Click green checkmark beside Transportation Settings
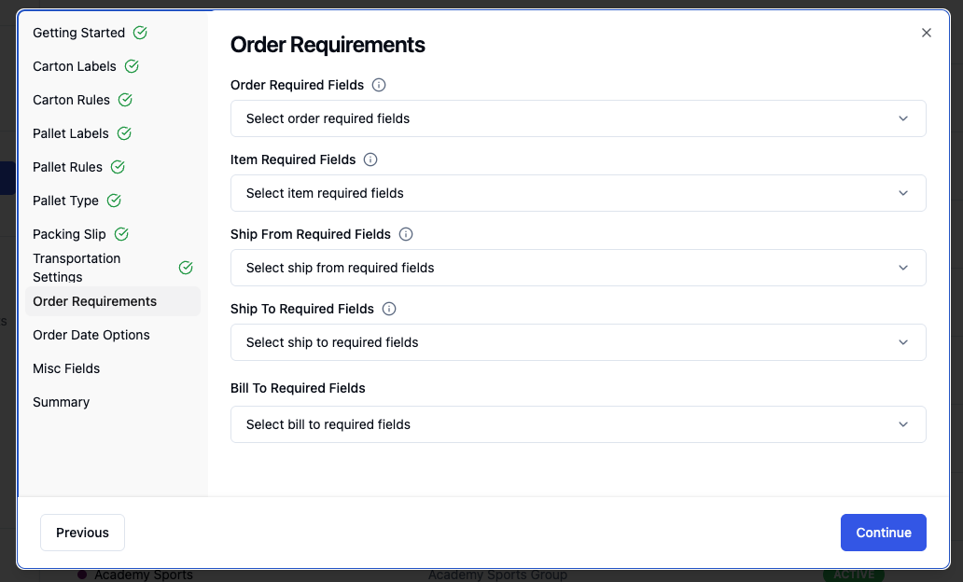Viewport: 963px width, 582px height. point(186,268)
